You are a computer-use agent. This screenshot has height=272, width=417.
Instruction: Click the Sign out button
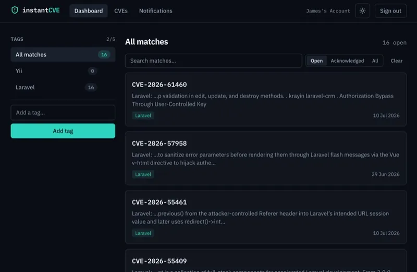tap(390, 11)
